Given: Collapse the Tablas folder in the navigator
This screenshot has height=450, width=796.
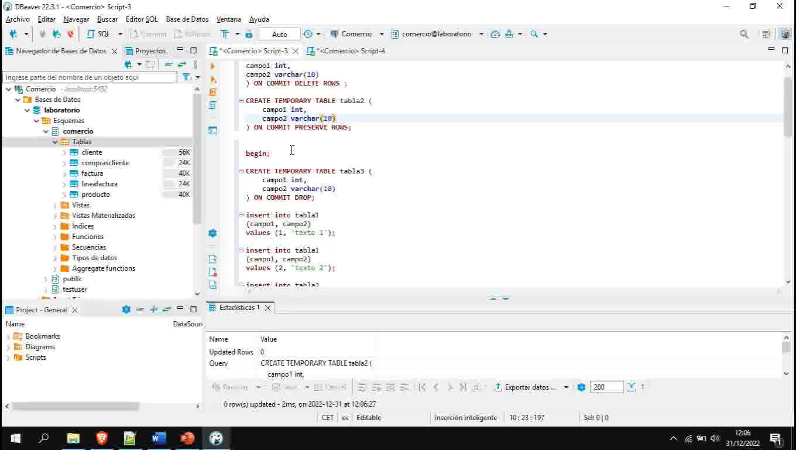Looking at the screenshot, I should pos(54,141).
